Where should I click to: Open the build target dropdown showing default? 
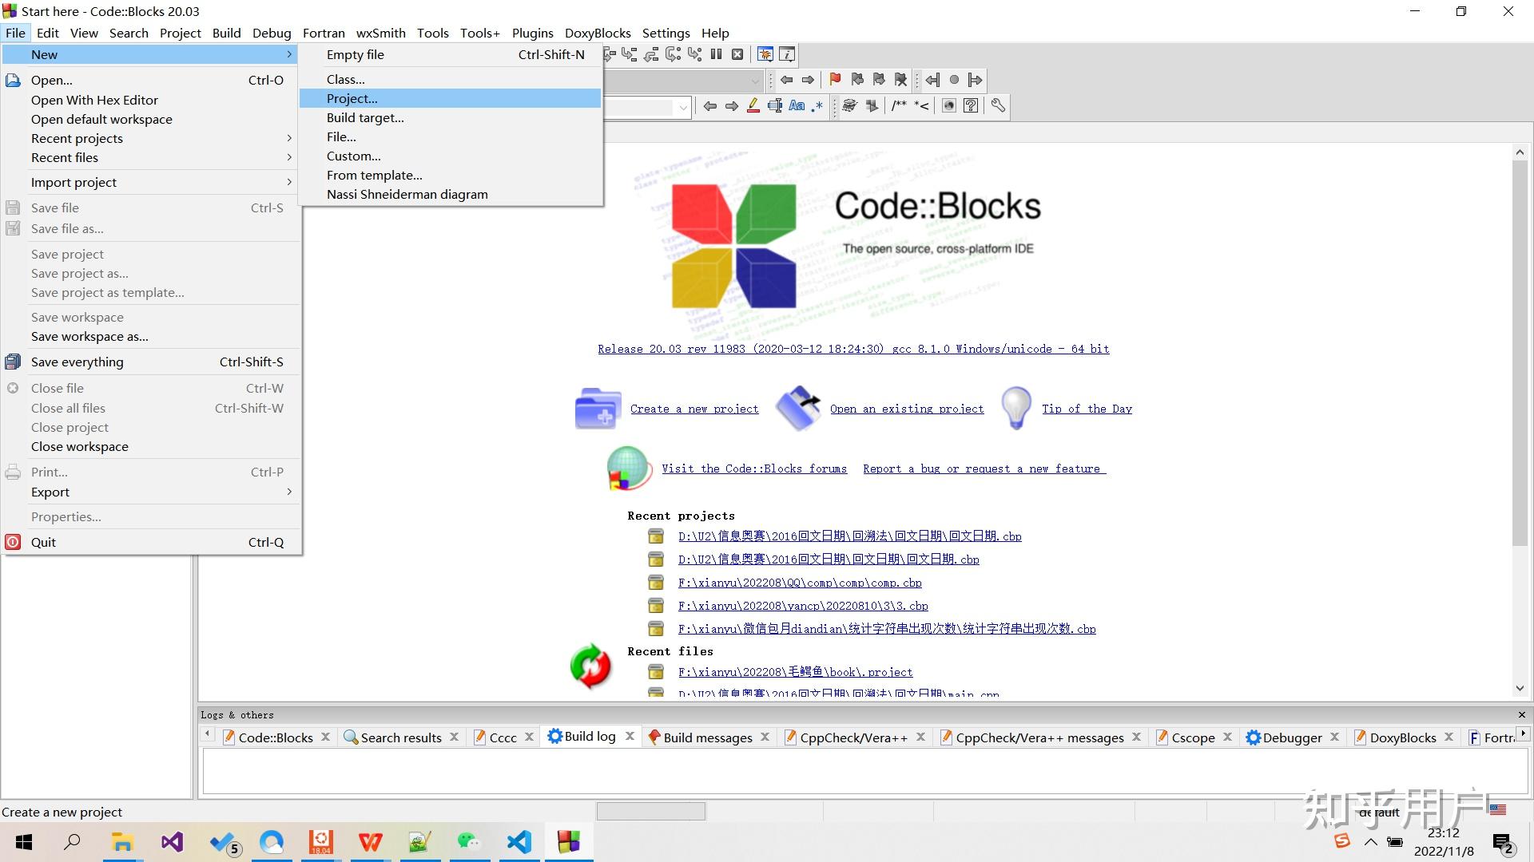[753, 80]
